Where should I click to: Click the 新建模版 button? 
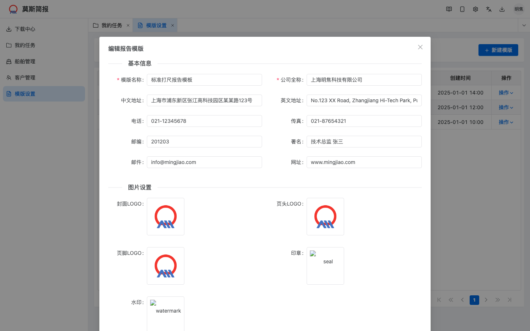tap(498, 50)
